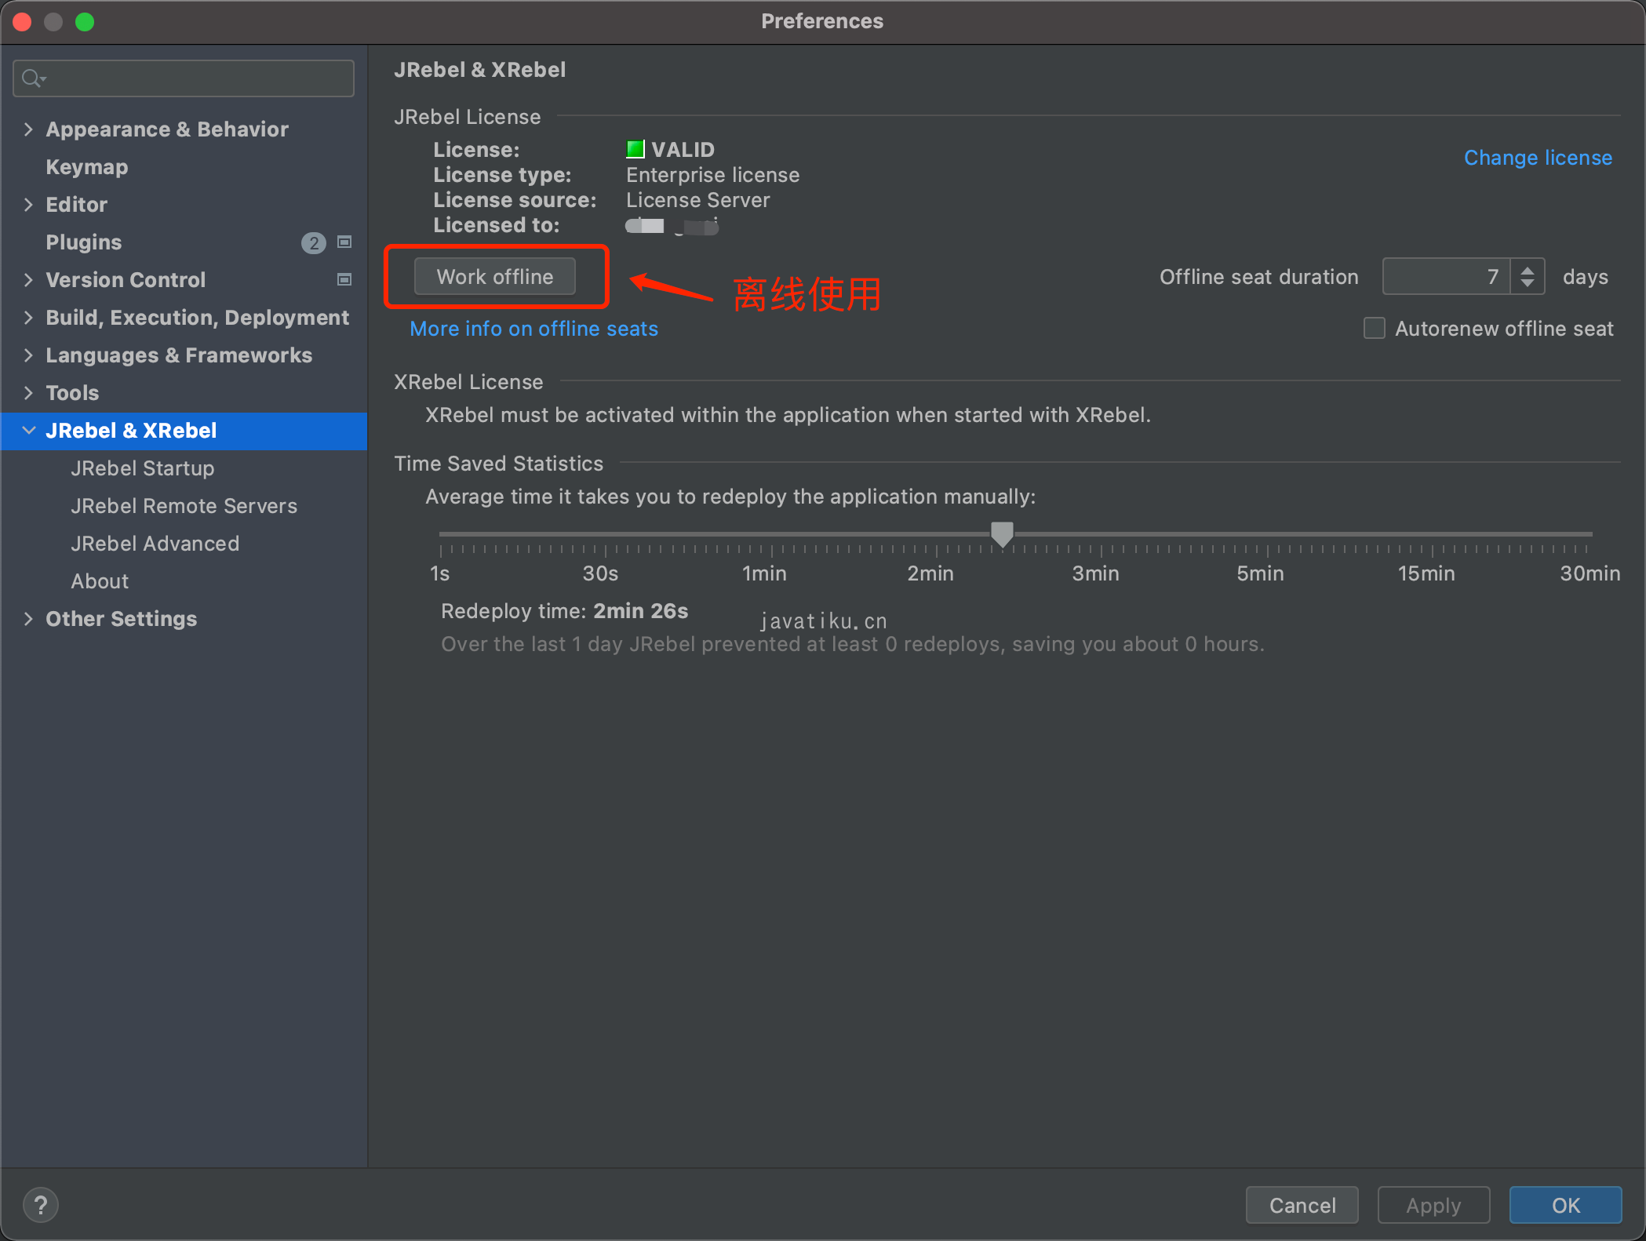Image resolution: width=1646 pixels, height=1241 pixels.
Task: Click the Appearance & Behavior section icon
Action: (x=29, y=129)
